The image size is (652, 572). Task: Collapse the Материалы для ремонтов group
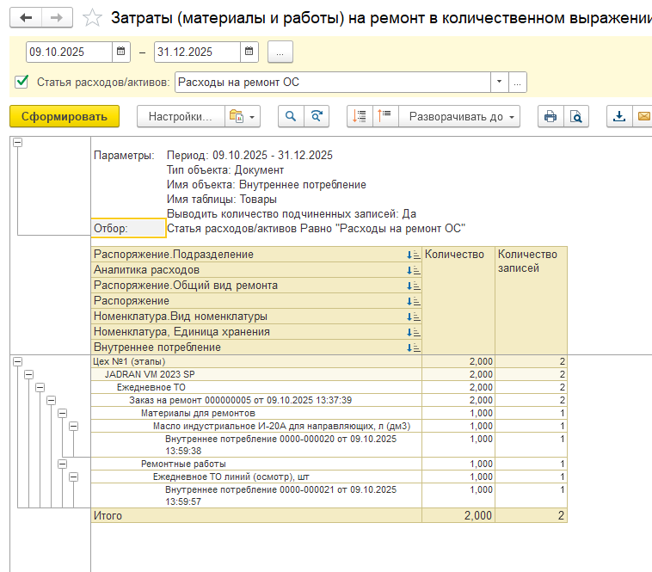[62, 413]
